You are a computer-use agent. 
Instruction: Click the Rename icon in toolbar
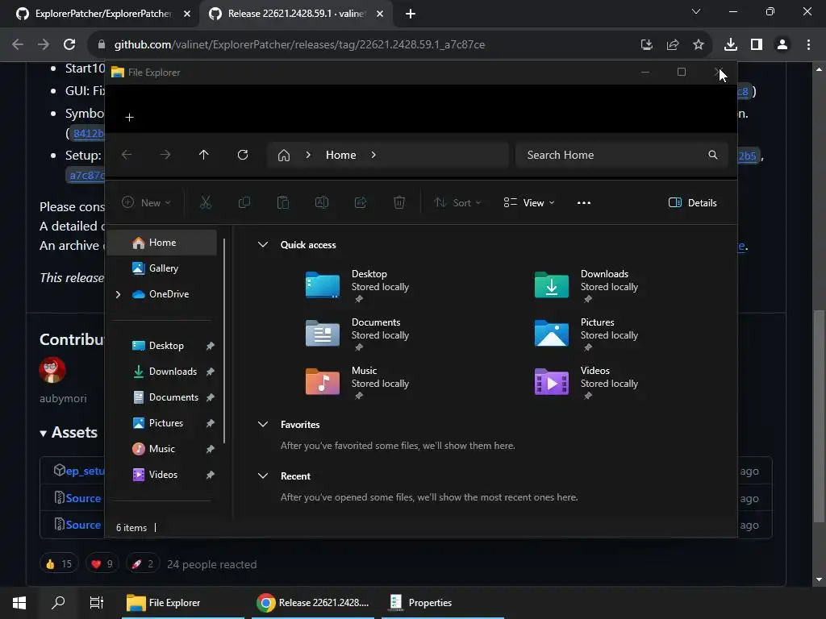pyautogui.click(x=322, y=202)
